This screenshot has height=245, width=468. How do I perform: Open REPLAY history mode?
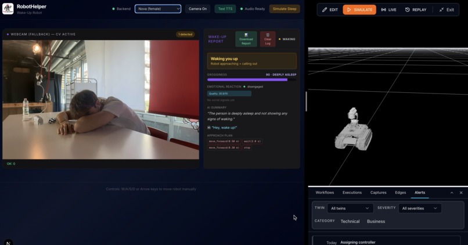(x=416, y=9)
